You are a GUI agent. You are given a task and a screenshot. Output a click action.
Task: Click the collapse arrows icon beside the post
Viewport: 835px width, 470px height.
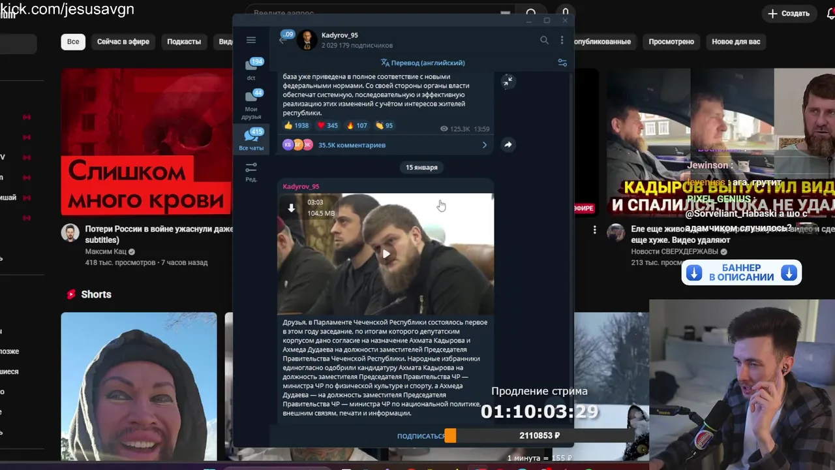point(508,81)
